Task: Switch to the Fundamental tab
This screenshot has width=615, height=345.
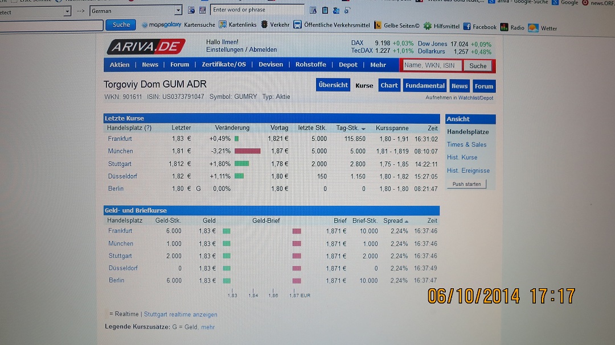Action: (x=425, y=86)
